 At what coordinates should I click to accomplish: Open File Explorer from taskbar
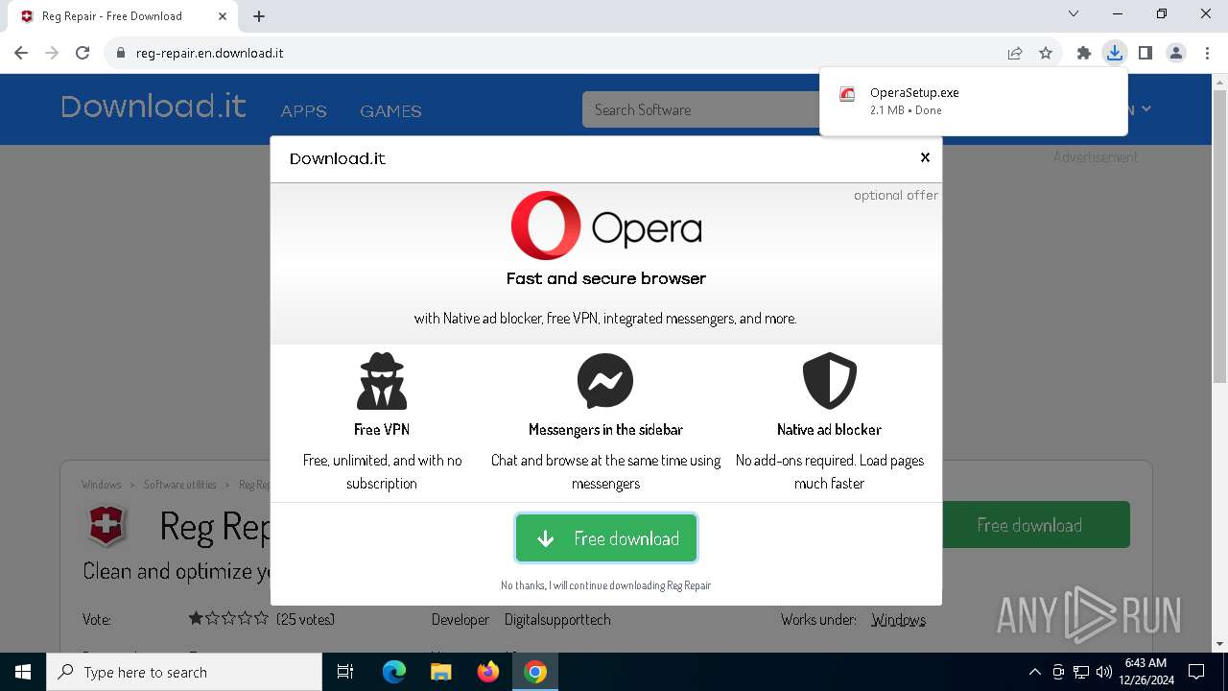tap(440, 672)
